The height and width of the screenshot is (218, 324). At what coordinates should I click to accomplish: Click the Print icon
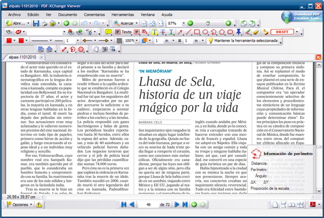(x=44, y=23)
